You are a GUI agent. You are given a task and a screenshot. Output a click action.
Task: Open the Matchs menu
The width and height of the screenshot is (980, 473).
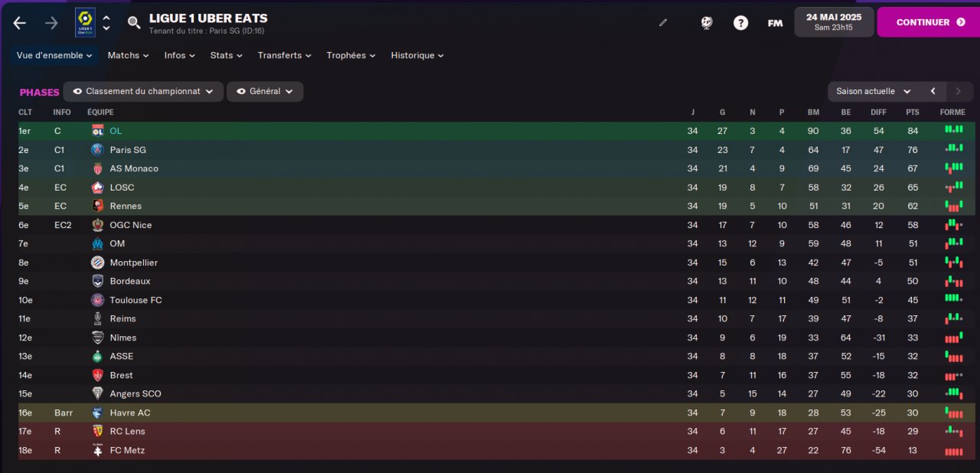tap(129, 56)
